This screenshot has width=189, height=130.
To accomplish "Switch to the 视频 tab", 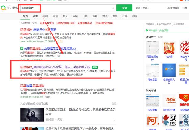I will 55,16.
